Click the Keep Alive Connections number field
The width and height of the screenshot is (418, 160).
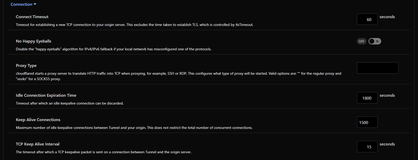367,122
